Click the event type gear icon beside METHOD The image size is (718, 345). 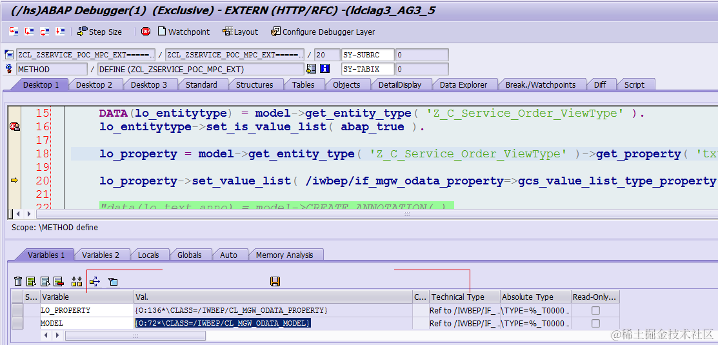click(9, 69)
